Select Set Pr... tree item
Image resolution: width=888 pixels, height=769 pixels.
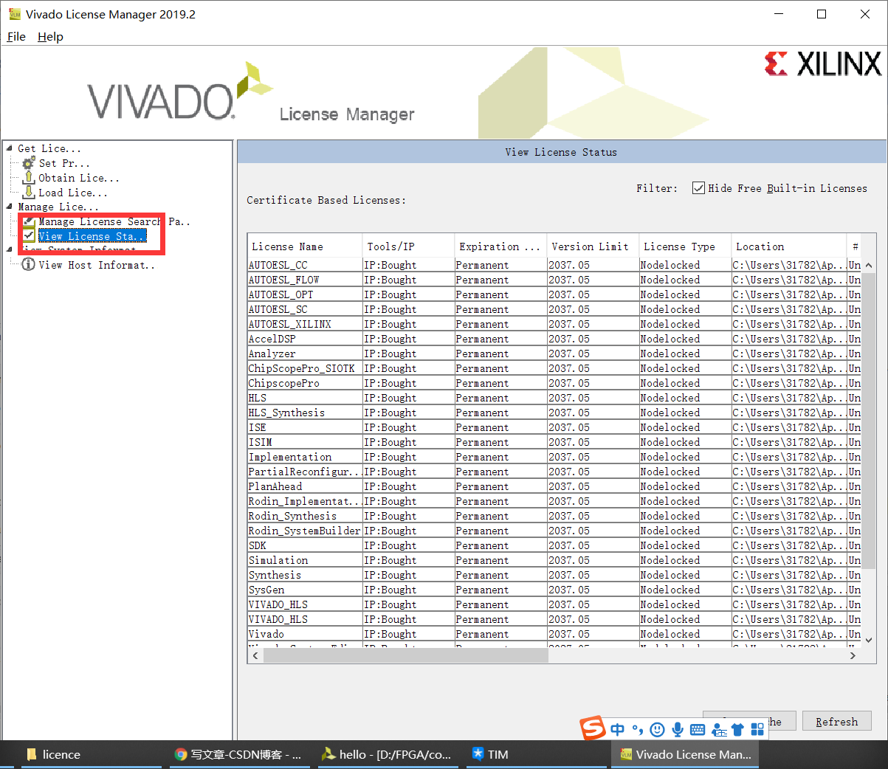tap(63, 163)
